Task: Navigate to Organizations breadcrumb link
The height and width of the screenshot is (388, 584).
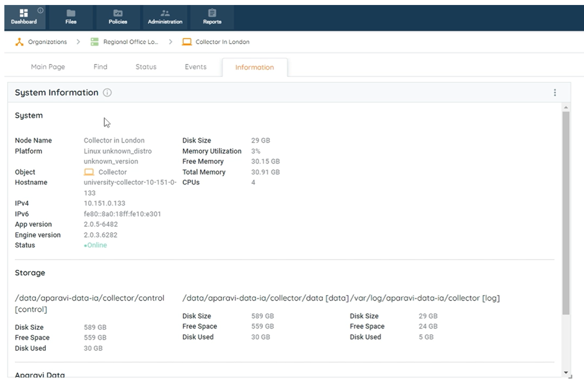Action: click(x=48, y=42)
